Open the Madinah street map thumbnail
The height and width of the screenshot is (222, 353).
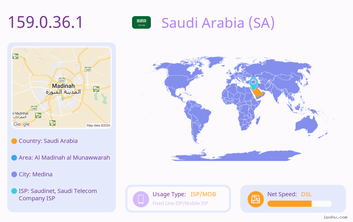pos(62,88)
